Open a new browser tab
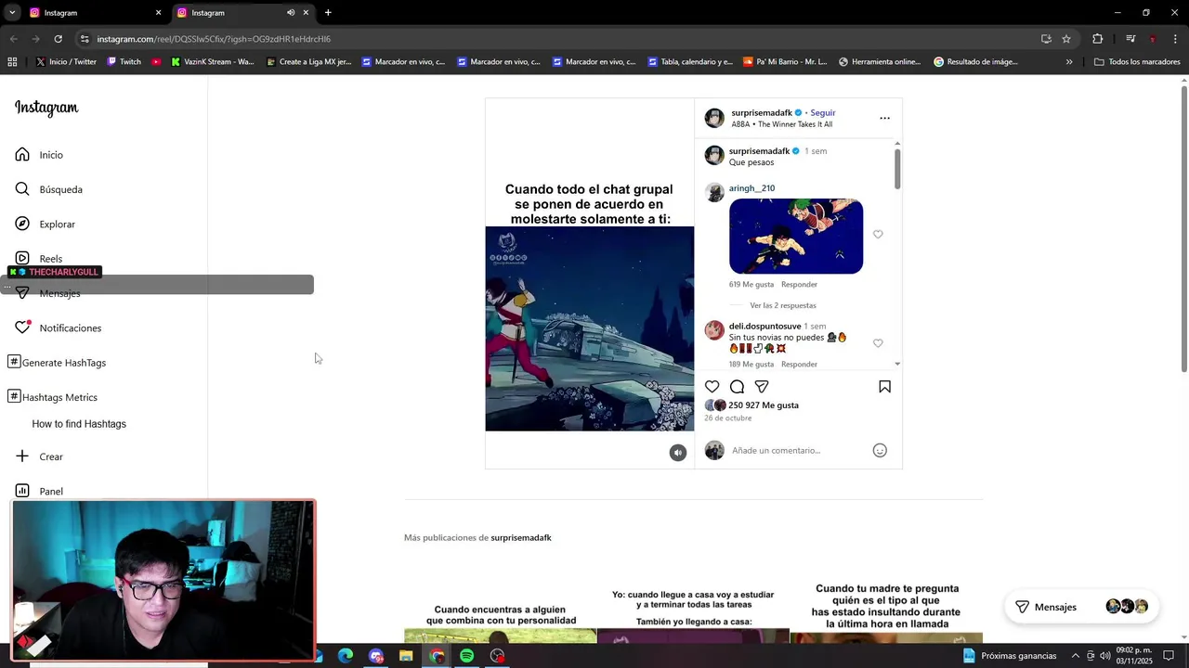The image size is (1189, 668). (328, 13)
